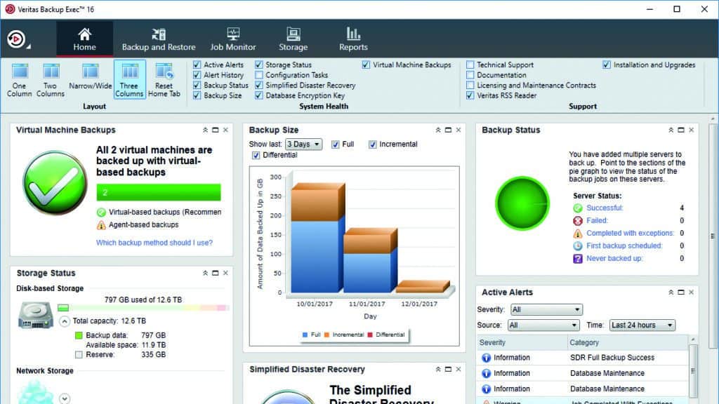The width and height of the screenshot is (719, 404).
Task: Click First backup scheduled link
Action: tap(624, 246)
